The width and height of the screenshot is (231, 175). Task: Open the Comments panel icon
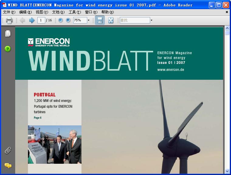point(8,166)
